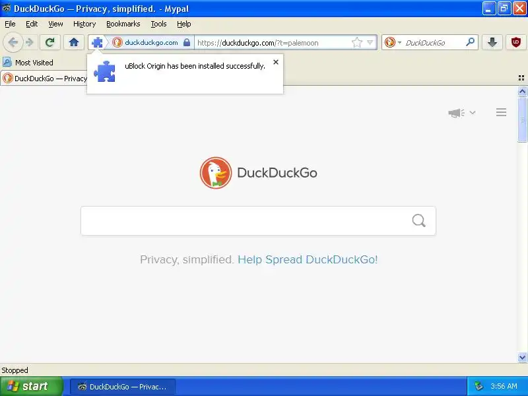Open the Tools menu
528x396 pixels.
[158, 24]
